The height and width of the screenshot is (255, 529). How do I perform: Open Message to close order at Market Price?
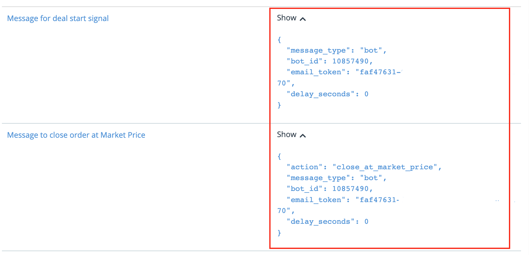76,135
